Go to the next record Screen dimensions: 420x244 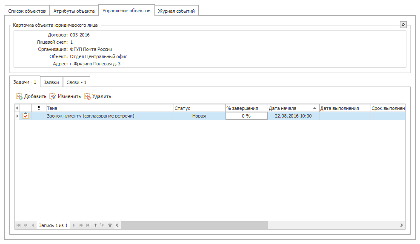pyautogui.click(x=74, y=225)
